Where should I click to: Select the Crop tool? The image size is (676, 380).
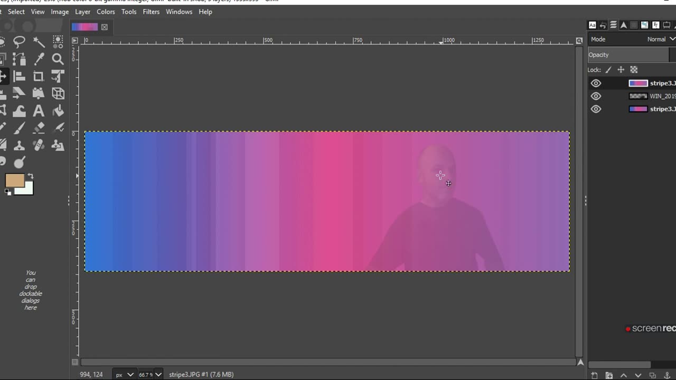pyautogui.click(x=39, y=77)
